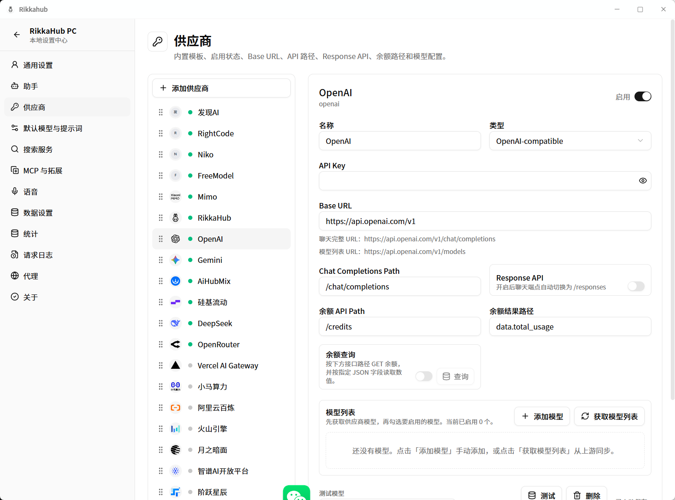Image resolution: width=675 pixels, height=500 pixels.
Task: Open 助手 in the sidebar
Action: click(x=67, y=86)
